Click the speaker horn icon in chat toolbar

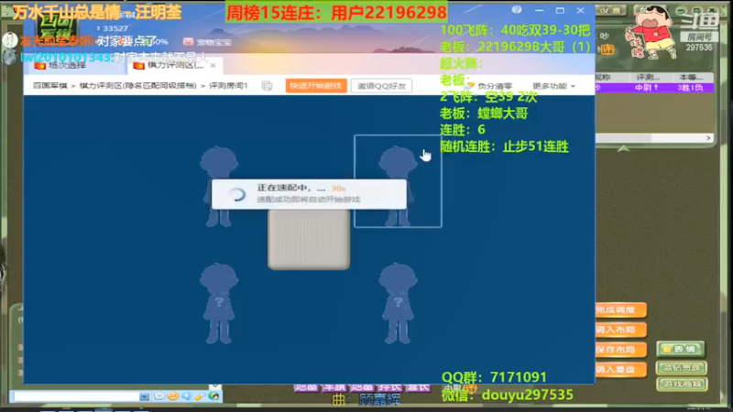(x=187, y=396)
